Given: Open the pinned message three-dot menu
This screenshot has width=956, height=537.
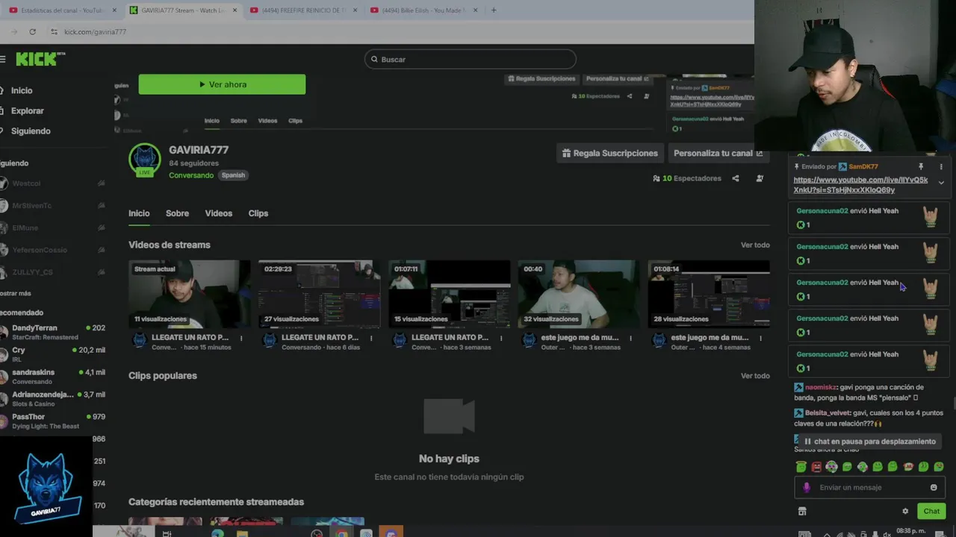Looking at the screenshot, I should coord(941,166).
